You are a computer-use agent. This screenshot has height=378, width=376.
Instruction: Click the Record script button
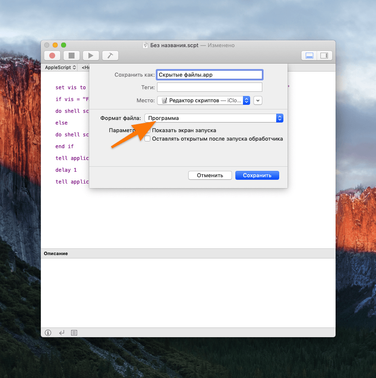tap(52, 56)
